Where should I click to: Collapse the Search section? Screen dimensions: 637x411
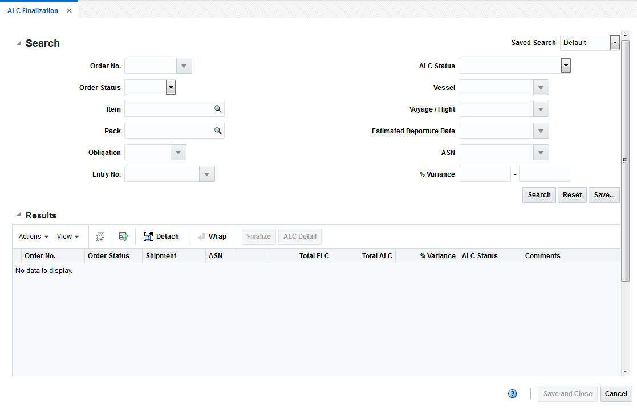click(x=18, y=43)
